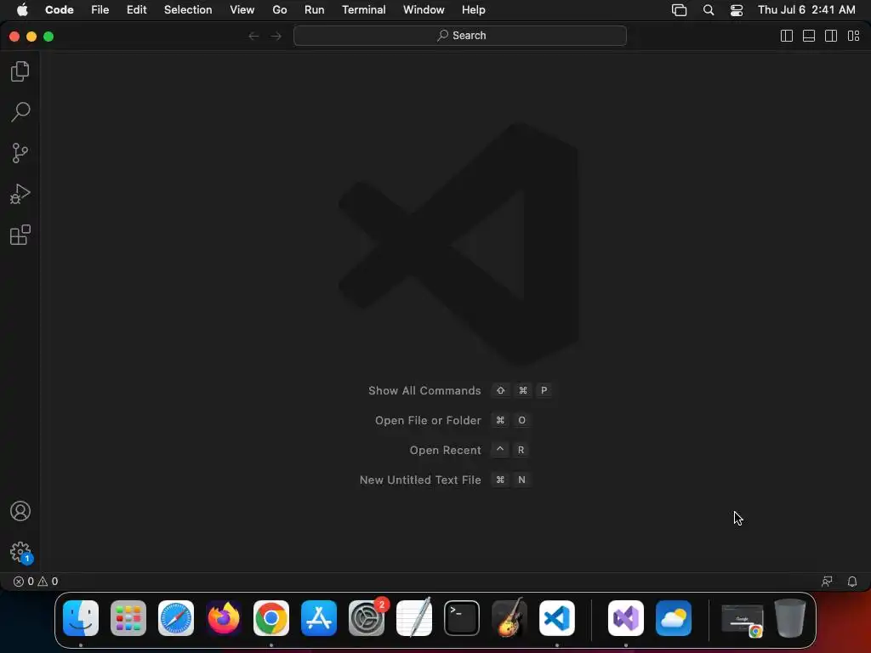Open the Weather app from the Dock
This screenshot has height=653, width=871.
tap(674, 618)
